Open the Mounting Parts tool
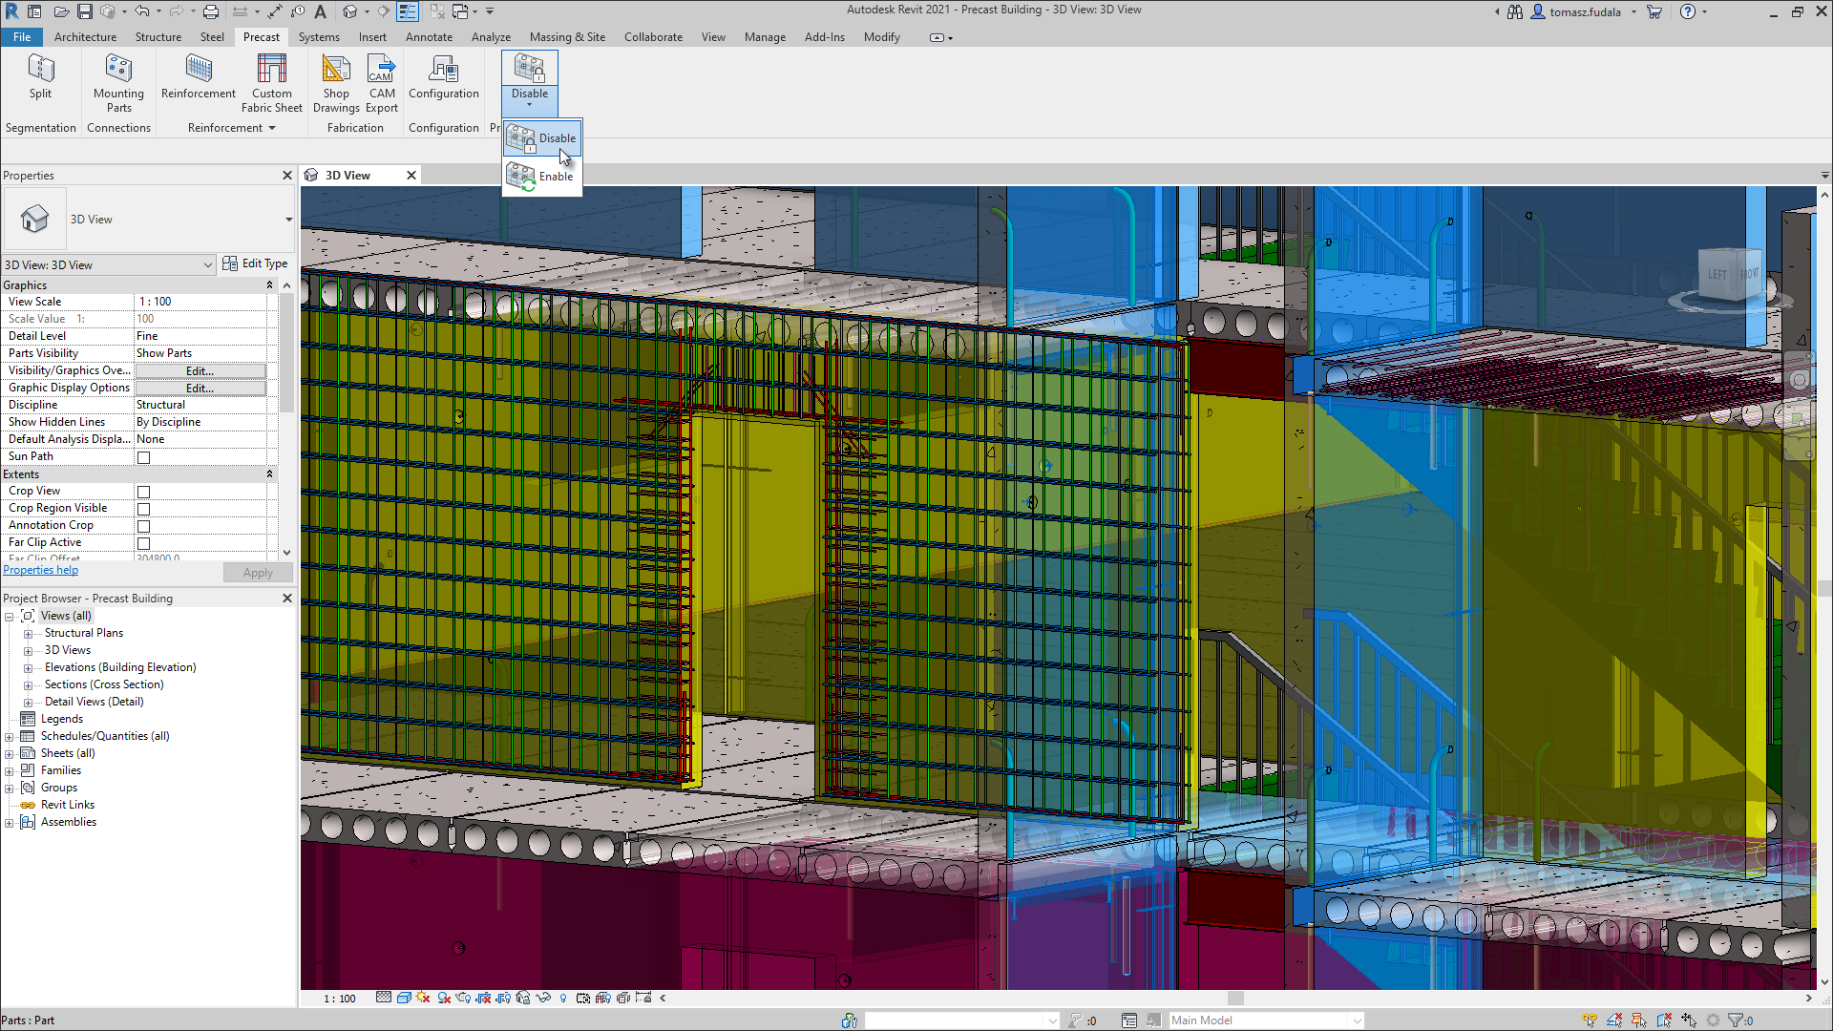The width and height of the screenshot is (1833, 1031). click(x=118, y=84)
